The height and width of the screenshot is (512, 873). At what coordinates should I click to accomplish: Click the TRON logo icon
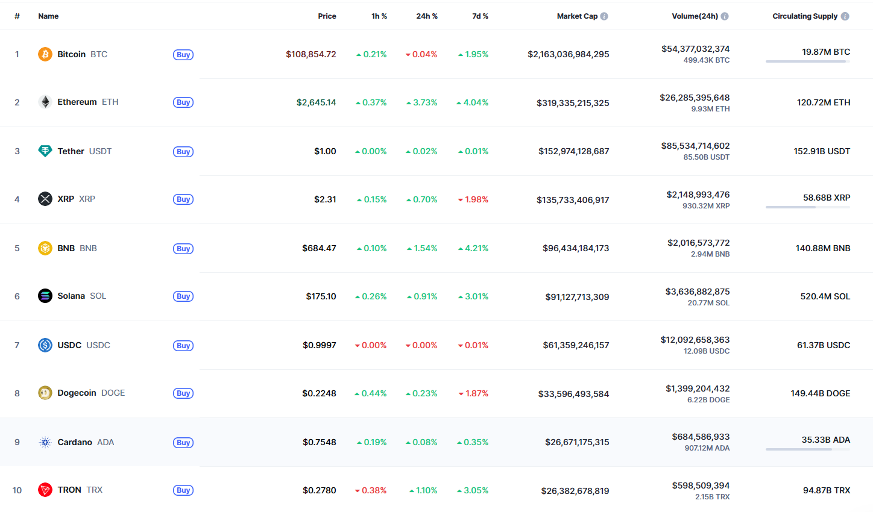tap(45, 490)
